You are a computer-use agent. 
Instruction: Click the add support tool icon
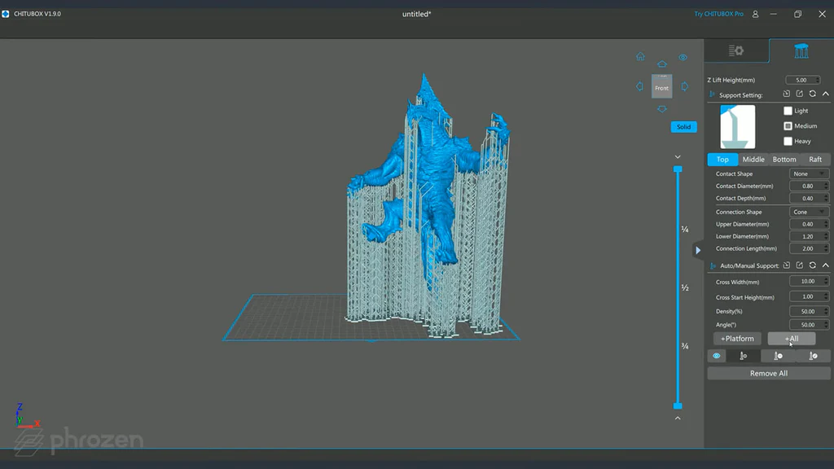743,356
